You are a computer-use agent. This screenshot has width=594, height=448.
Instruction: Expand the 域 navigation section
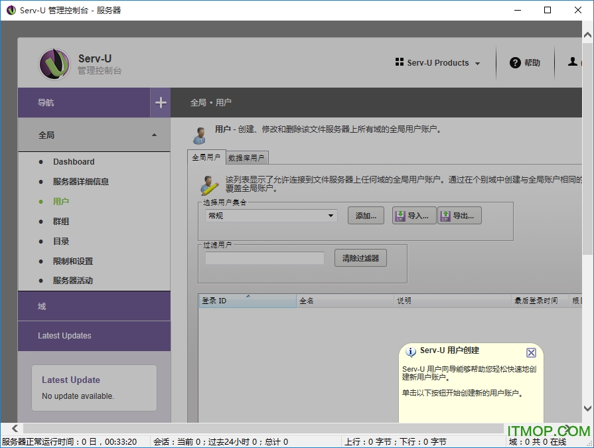94,307
